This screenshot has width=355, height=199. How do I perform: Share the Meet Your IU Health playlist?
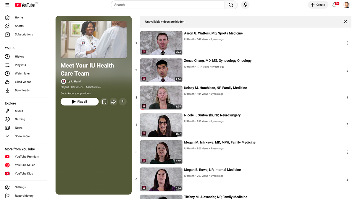[113, 101]
